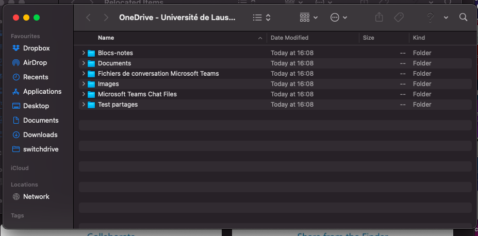Sort by the Name column header
The width and height of the screenshot is (478, 236).
(x=106, y=38)
